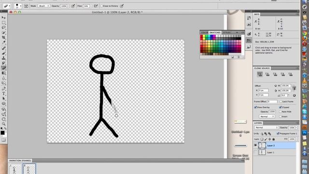The image size is (309, 174).
Task: Open the brush size preset picker
Action: [x=18, y=6]
